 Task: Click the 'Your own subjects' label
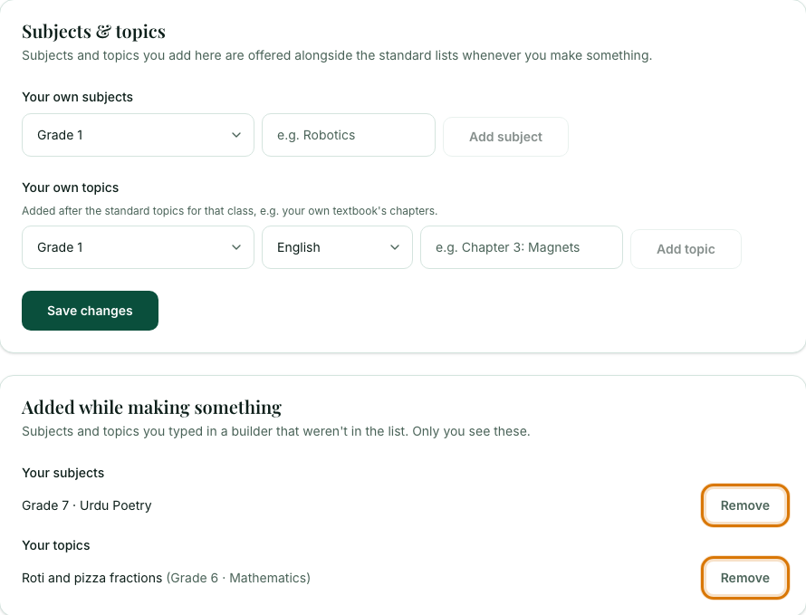77,97
